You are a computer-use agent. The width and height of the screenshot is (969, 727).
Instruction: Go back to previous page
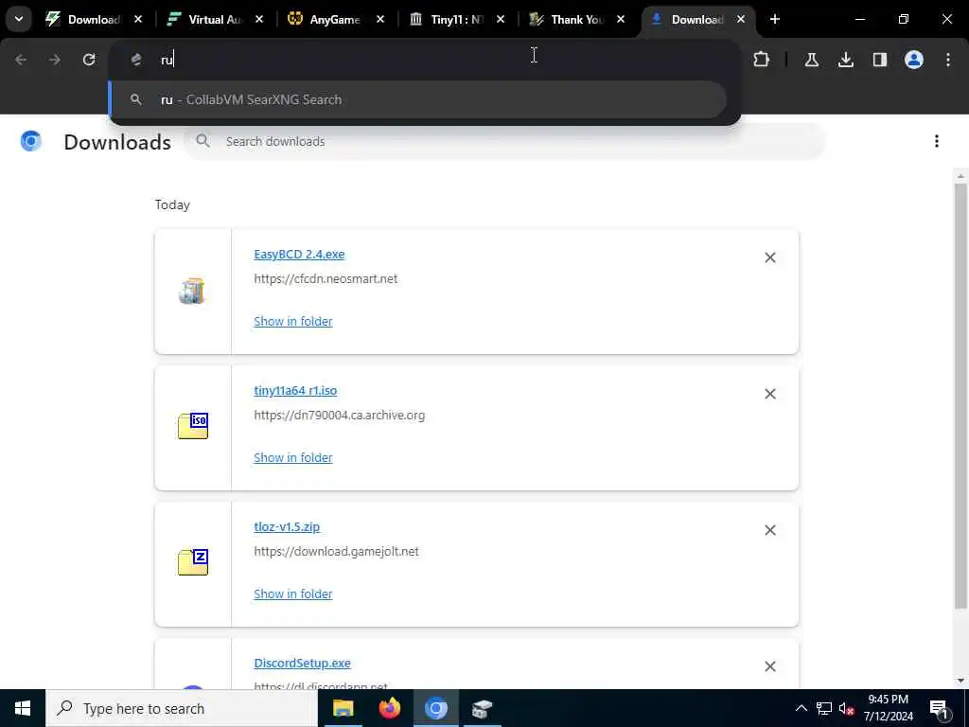click(x=21, y=60)
